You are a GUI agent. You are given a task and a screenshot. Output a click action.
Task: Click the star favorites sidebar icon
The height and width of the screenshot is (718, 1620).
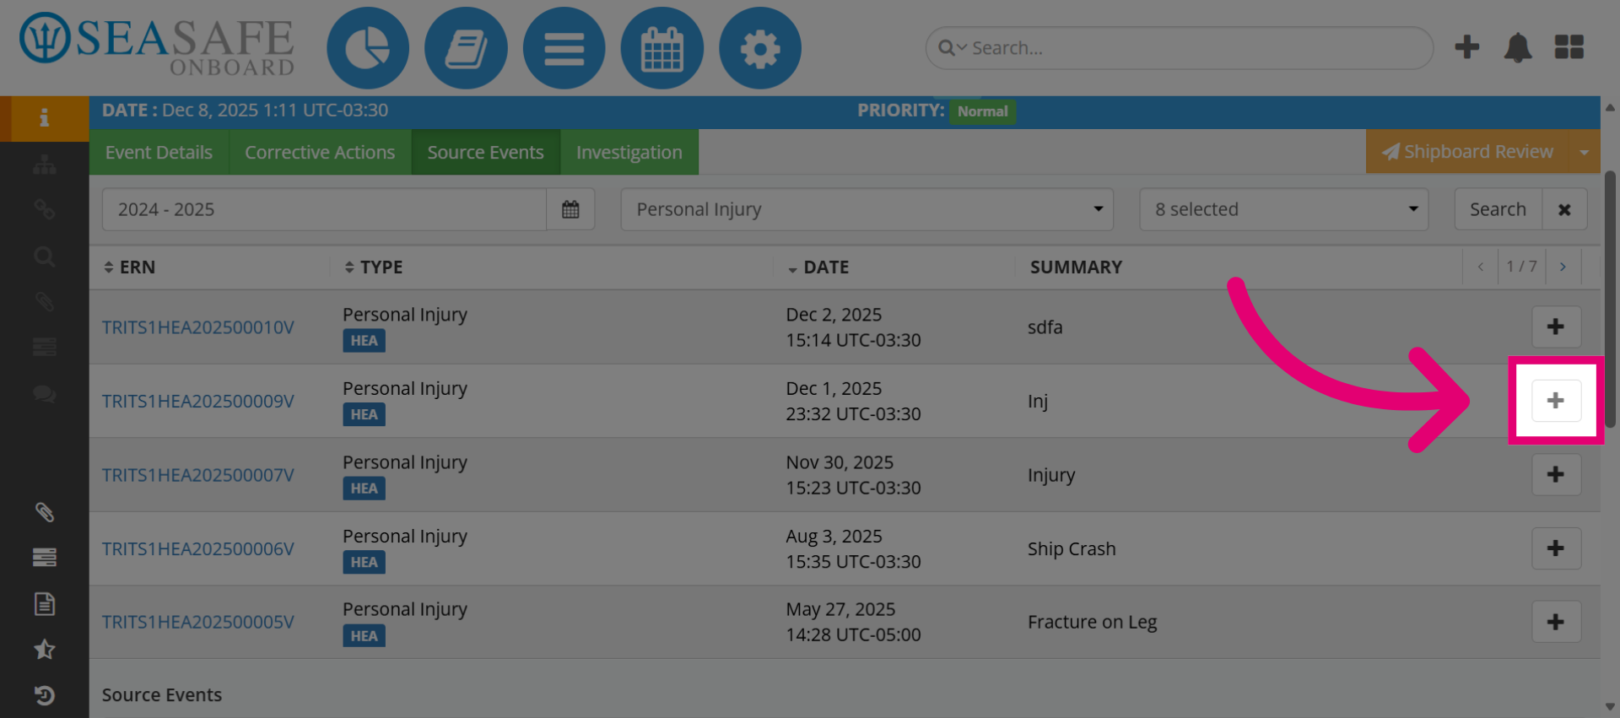tap(44, 649)
